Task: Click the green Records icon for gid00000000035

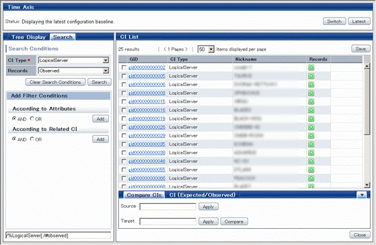Action: (311, 144)
